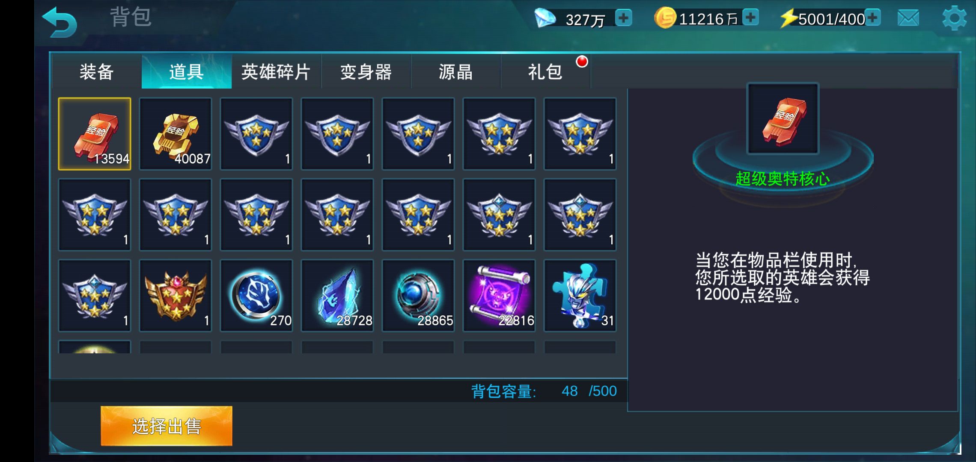Select the Ultraman puzzle piece item 31
This screenshot has height=462, width=976.
tap(580, 296)
